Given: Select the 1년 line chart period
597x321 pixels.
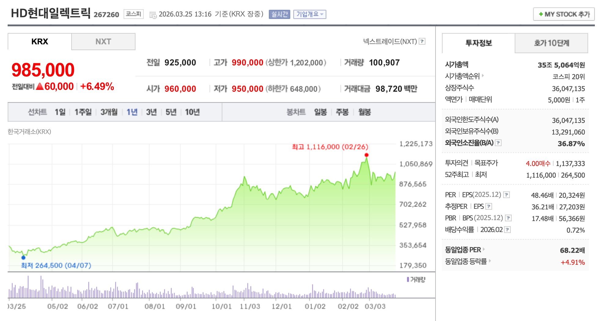Looking at the screenshot, I should click(x=132, y=112).
